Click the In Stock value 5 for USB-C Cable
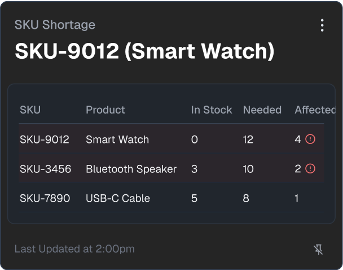The image size is (343, 270). (195, 198)
